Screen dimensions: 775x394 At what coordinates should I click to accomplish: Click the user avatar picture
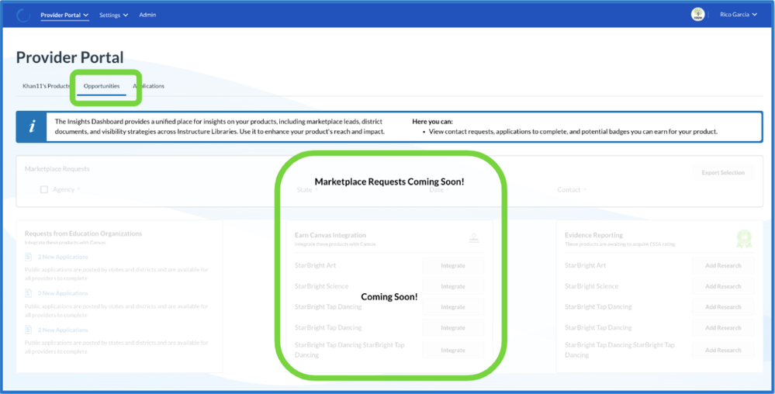[x=698, y=15]
